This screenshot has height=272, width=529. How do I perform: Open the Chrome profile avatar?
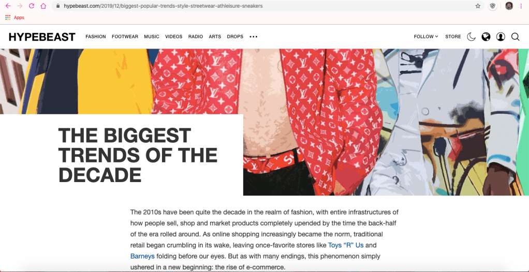(x=509, y=6)
